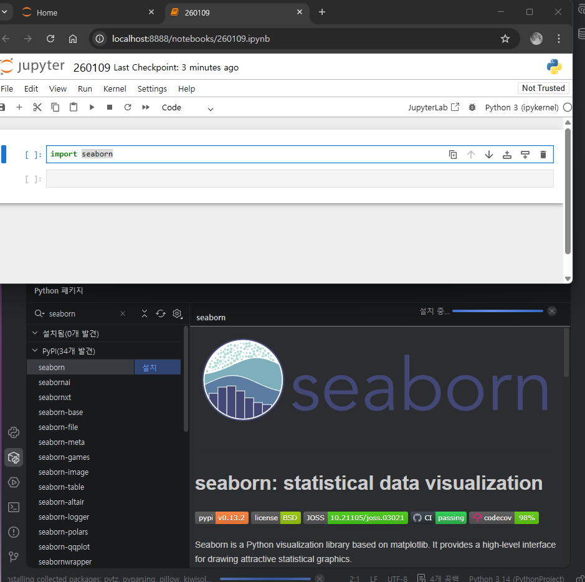Open the Kernel menu in Jupyter
Screen dimensions: 585x582
(x=115, y=88)
